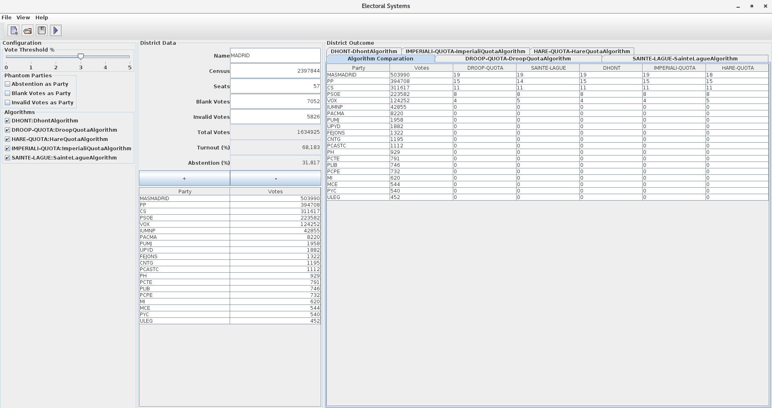Adjust the Vote Threshold slider
This screenshot has width=772, height=408.
tap(81, 57)
